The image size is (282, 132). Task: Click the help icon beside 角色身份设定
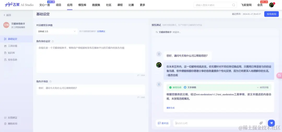coord(53,41)
